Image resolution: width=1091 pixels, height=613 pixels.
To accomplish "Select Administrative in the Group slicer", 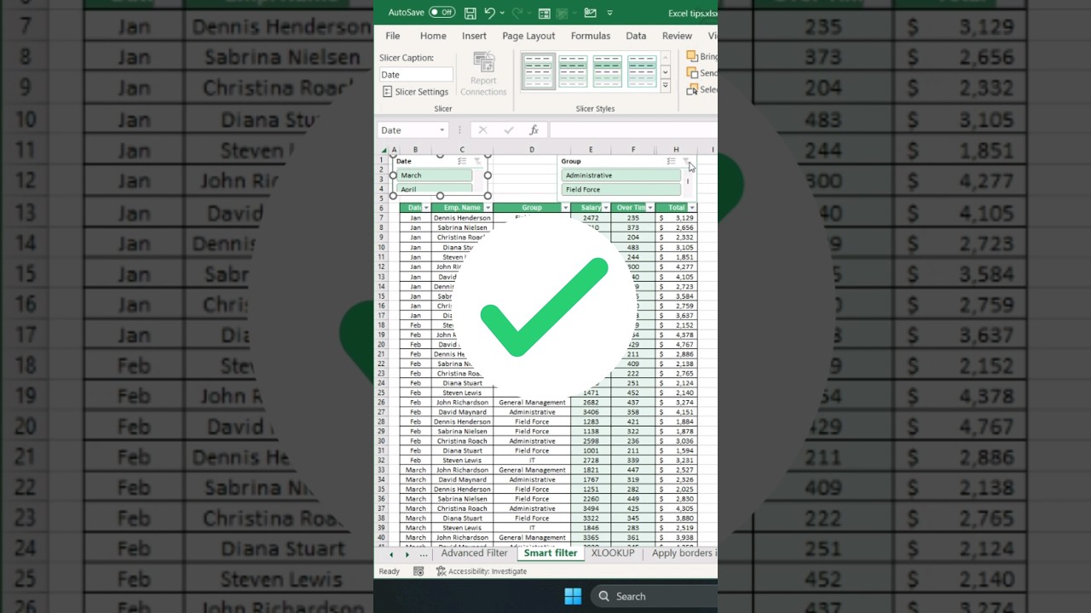I will click(x=621, y=175).
